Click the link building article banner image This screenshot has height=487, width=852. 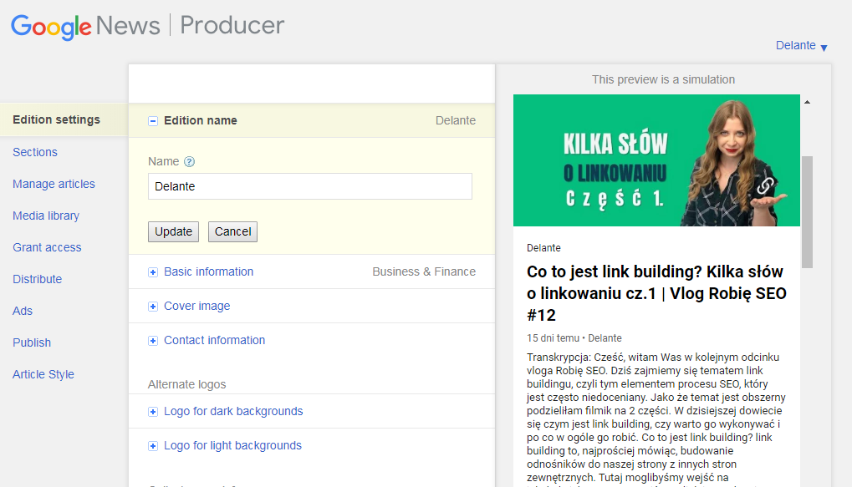coord(656,160)
